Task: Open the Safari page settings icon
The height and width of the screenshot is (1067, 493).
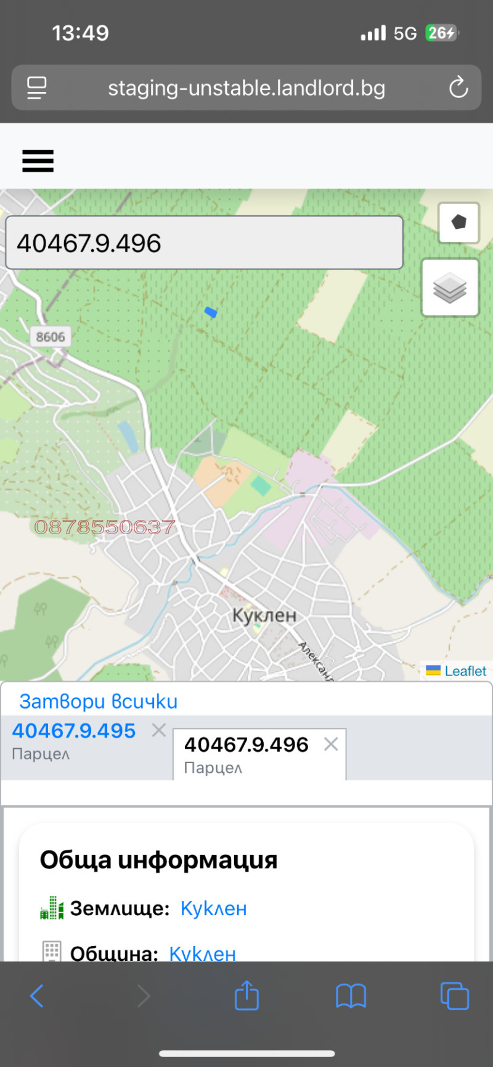Action: tap(37, 88)
